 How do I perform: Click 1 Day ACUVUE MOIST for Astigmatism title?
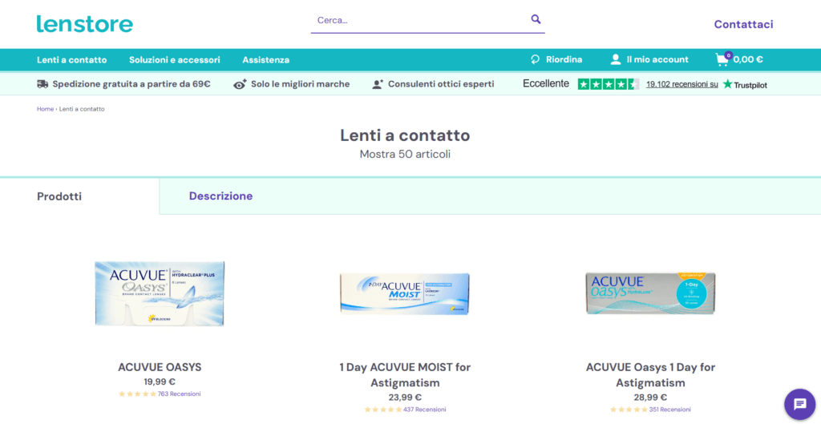tap(405, 375)
